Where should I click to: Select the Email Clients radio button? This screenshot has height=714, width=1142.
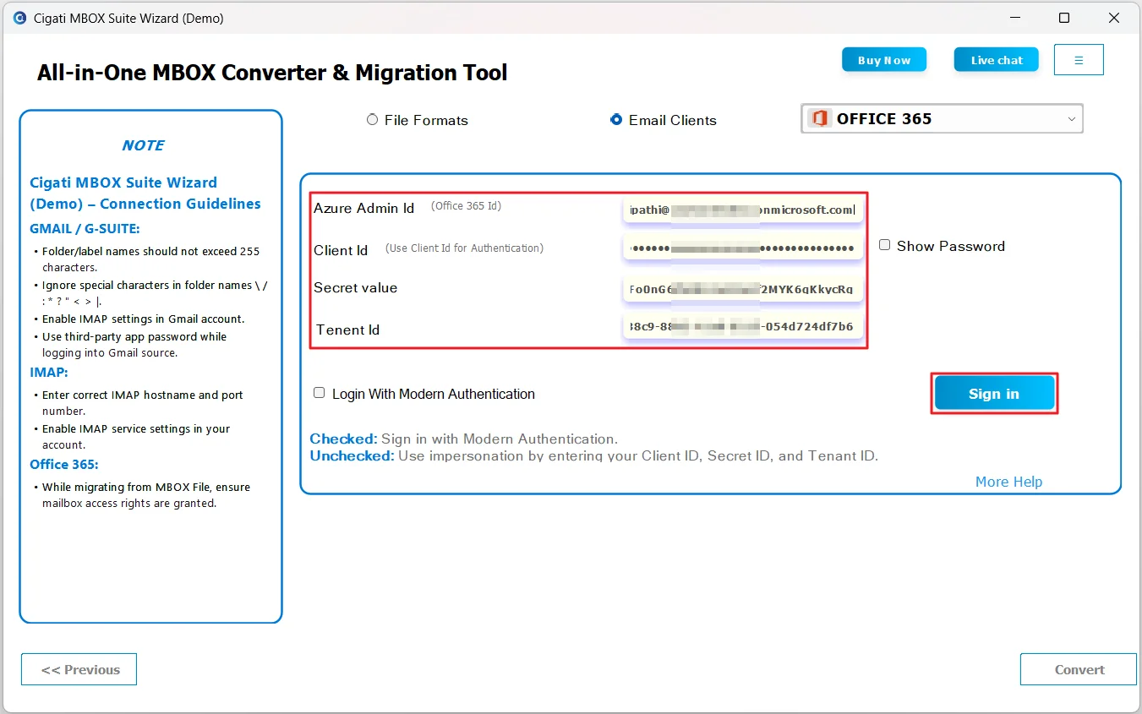point(616,120)
